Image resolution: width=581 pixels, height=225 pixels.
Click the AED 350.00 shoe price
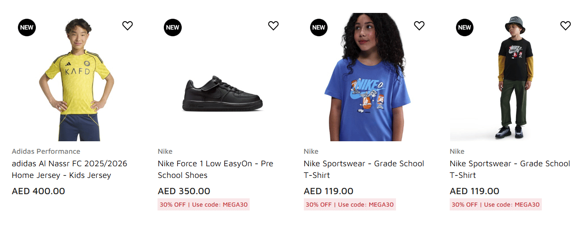[184, 191]
